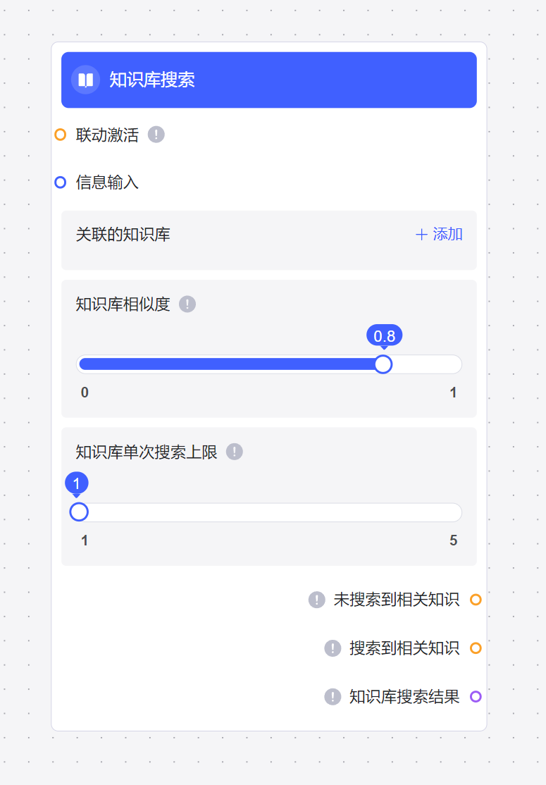Screen dimensions: 546x785
Task: Click info icon beside 知识库单次搜索上限
Action: point(235,452)
